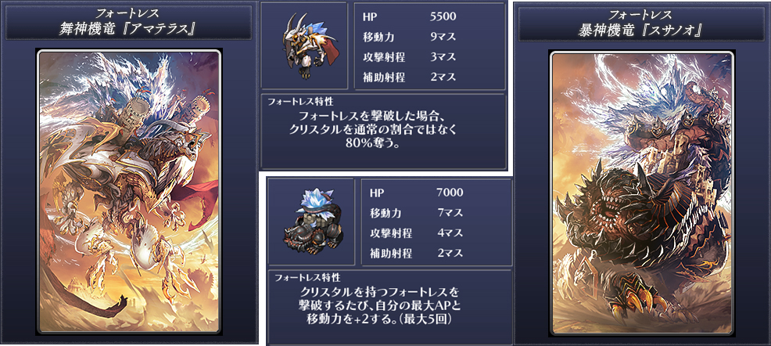The image size is (771, 346).
Task: Click the lower フォートレス特性 label
Action: [x=307, y=278]
